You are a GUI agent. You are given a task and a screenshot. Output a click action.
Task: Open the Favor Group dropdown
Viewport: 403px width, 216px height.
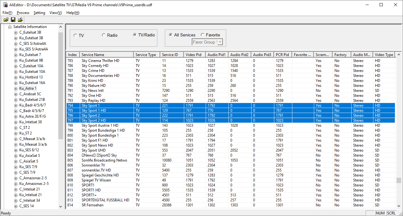pyautogui.click(x=220, y=42)
